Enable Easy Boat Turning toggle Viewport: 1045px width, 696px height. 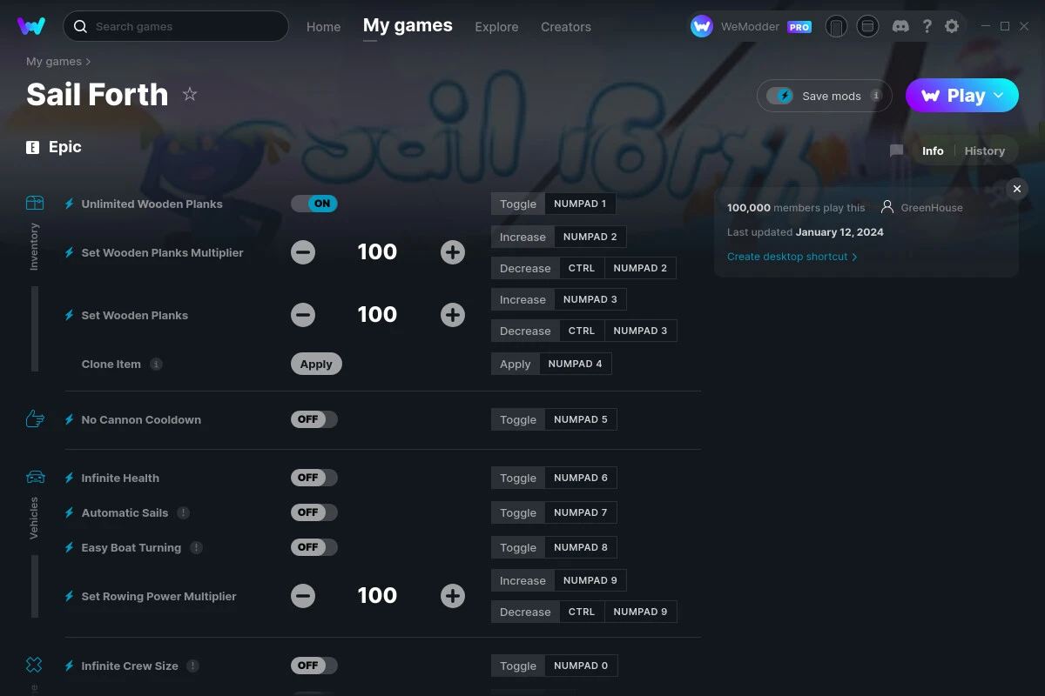click(x=314, y=547)
